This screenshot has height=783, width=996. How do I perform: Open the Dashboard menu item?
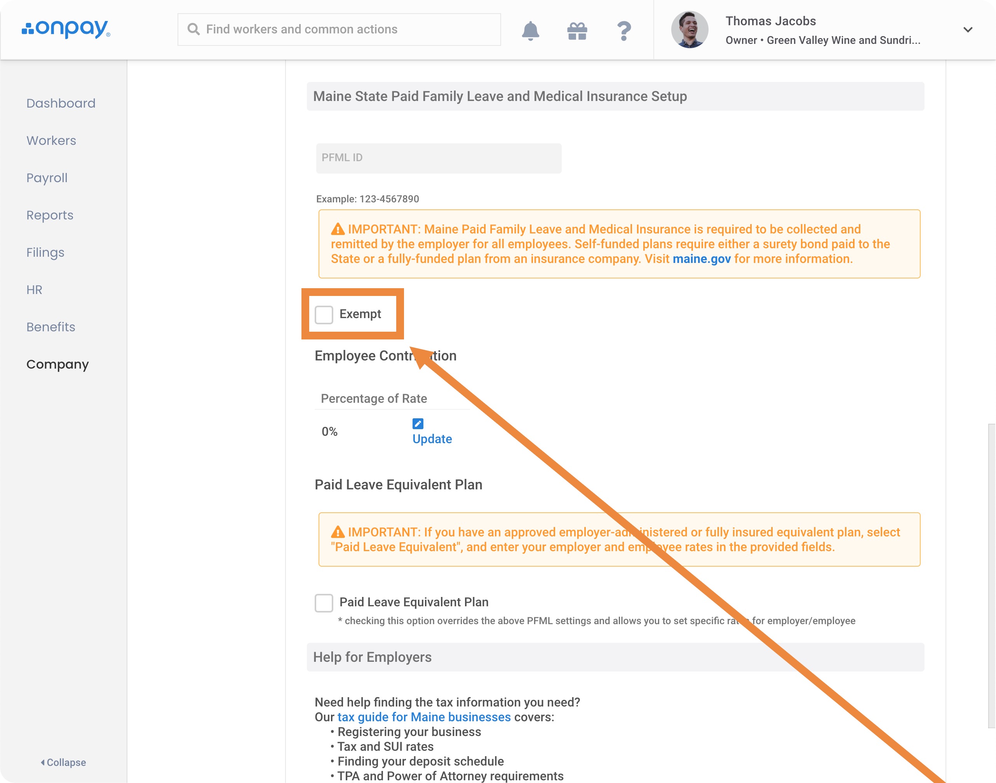pyautogui.click(x=61, y=103)
